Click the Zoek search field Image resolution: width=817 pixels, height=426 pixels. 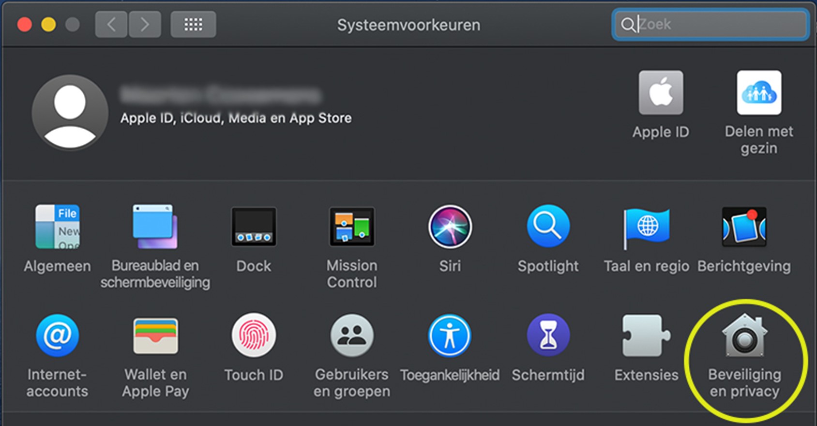click(710, 24)
